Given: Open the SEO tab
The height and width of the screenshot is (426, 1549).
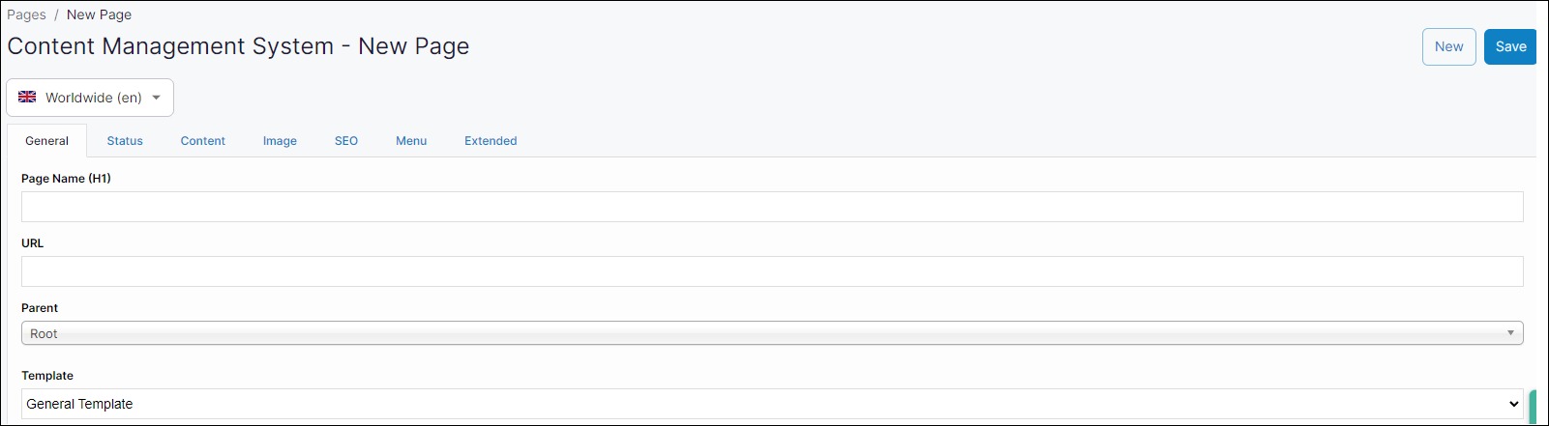Looking at the screenshot, I should [x=346, y=141].
